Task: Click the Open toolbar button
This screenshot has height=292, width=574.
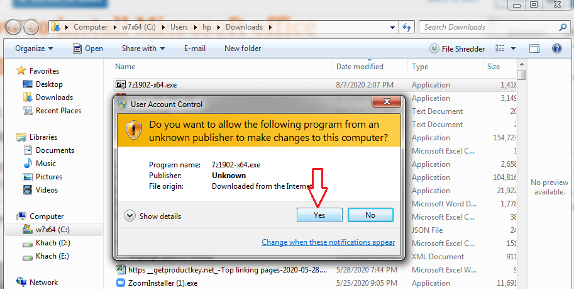Action: (88, 48)
